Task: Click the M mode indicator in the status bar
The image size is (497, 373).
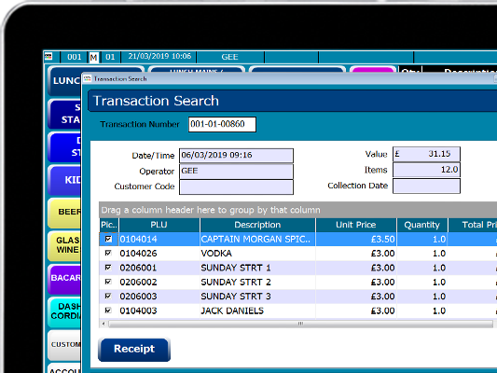Action: point(93,58)
